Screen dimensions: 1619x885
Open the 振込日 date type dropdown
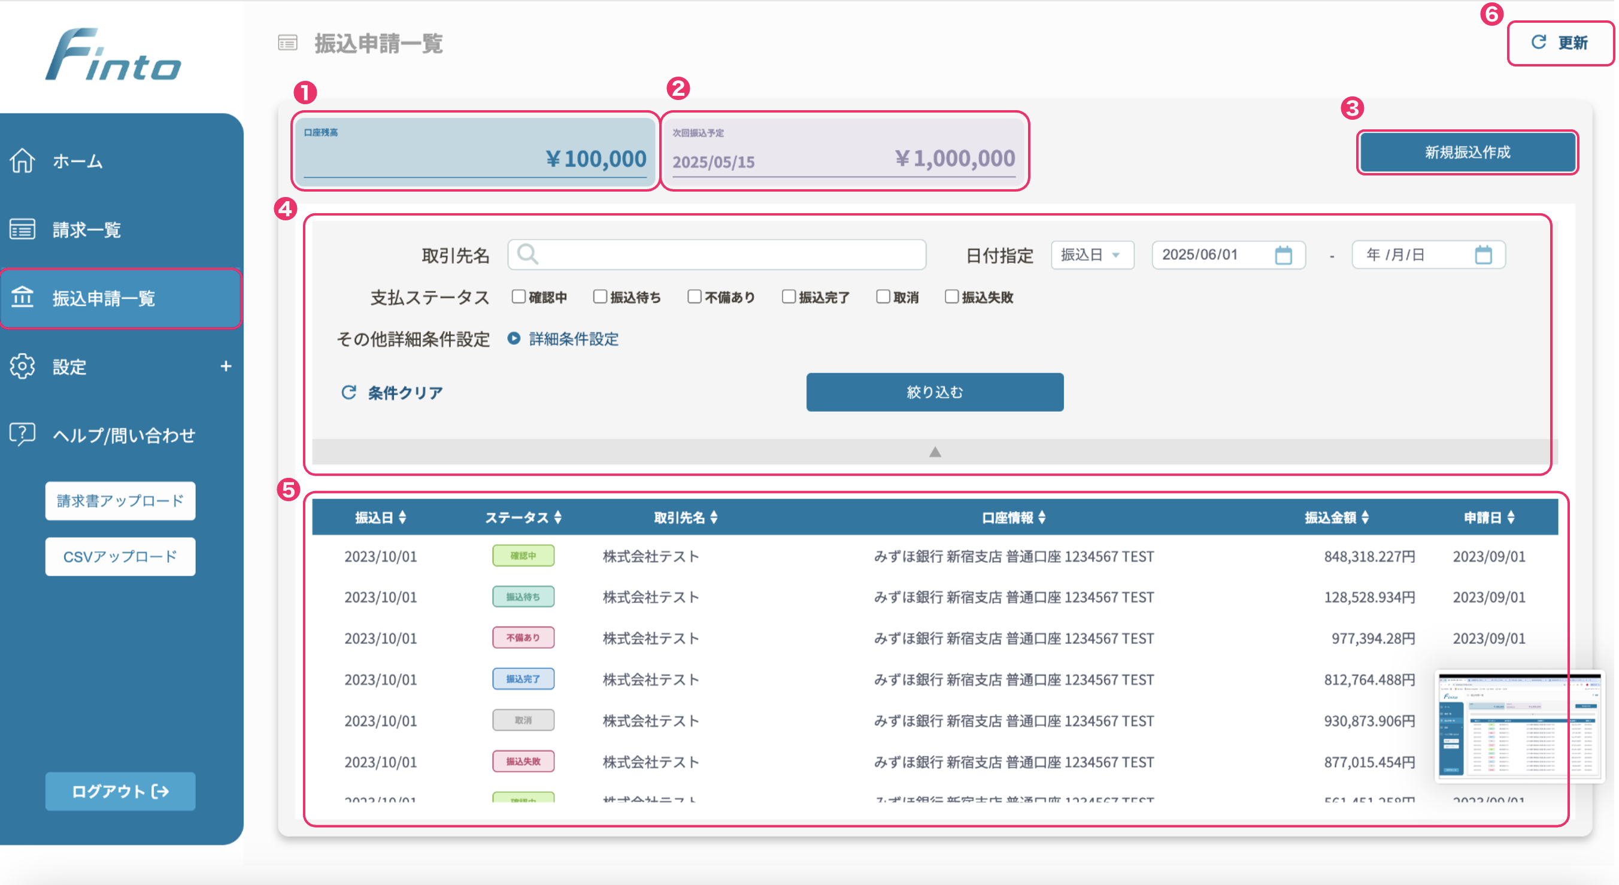point(1092,255)
